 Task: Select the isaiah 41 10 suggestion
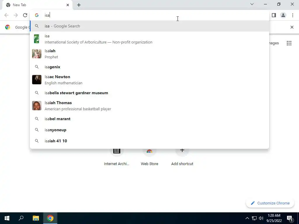pos(149,141)
